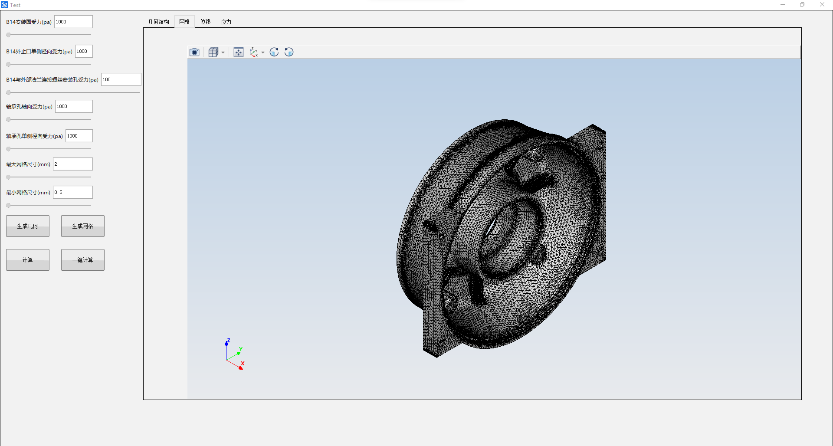This screenshot has width=833, height=446.
Task: Click the slider handle under B14外止口单侧径向受力
Action: coord(8,64)
